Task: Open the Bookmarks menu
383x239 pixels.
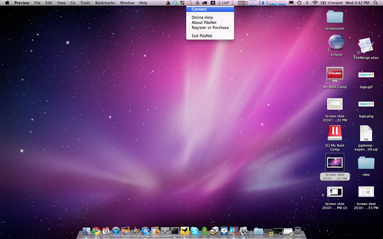Action: click(105, 3)
